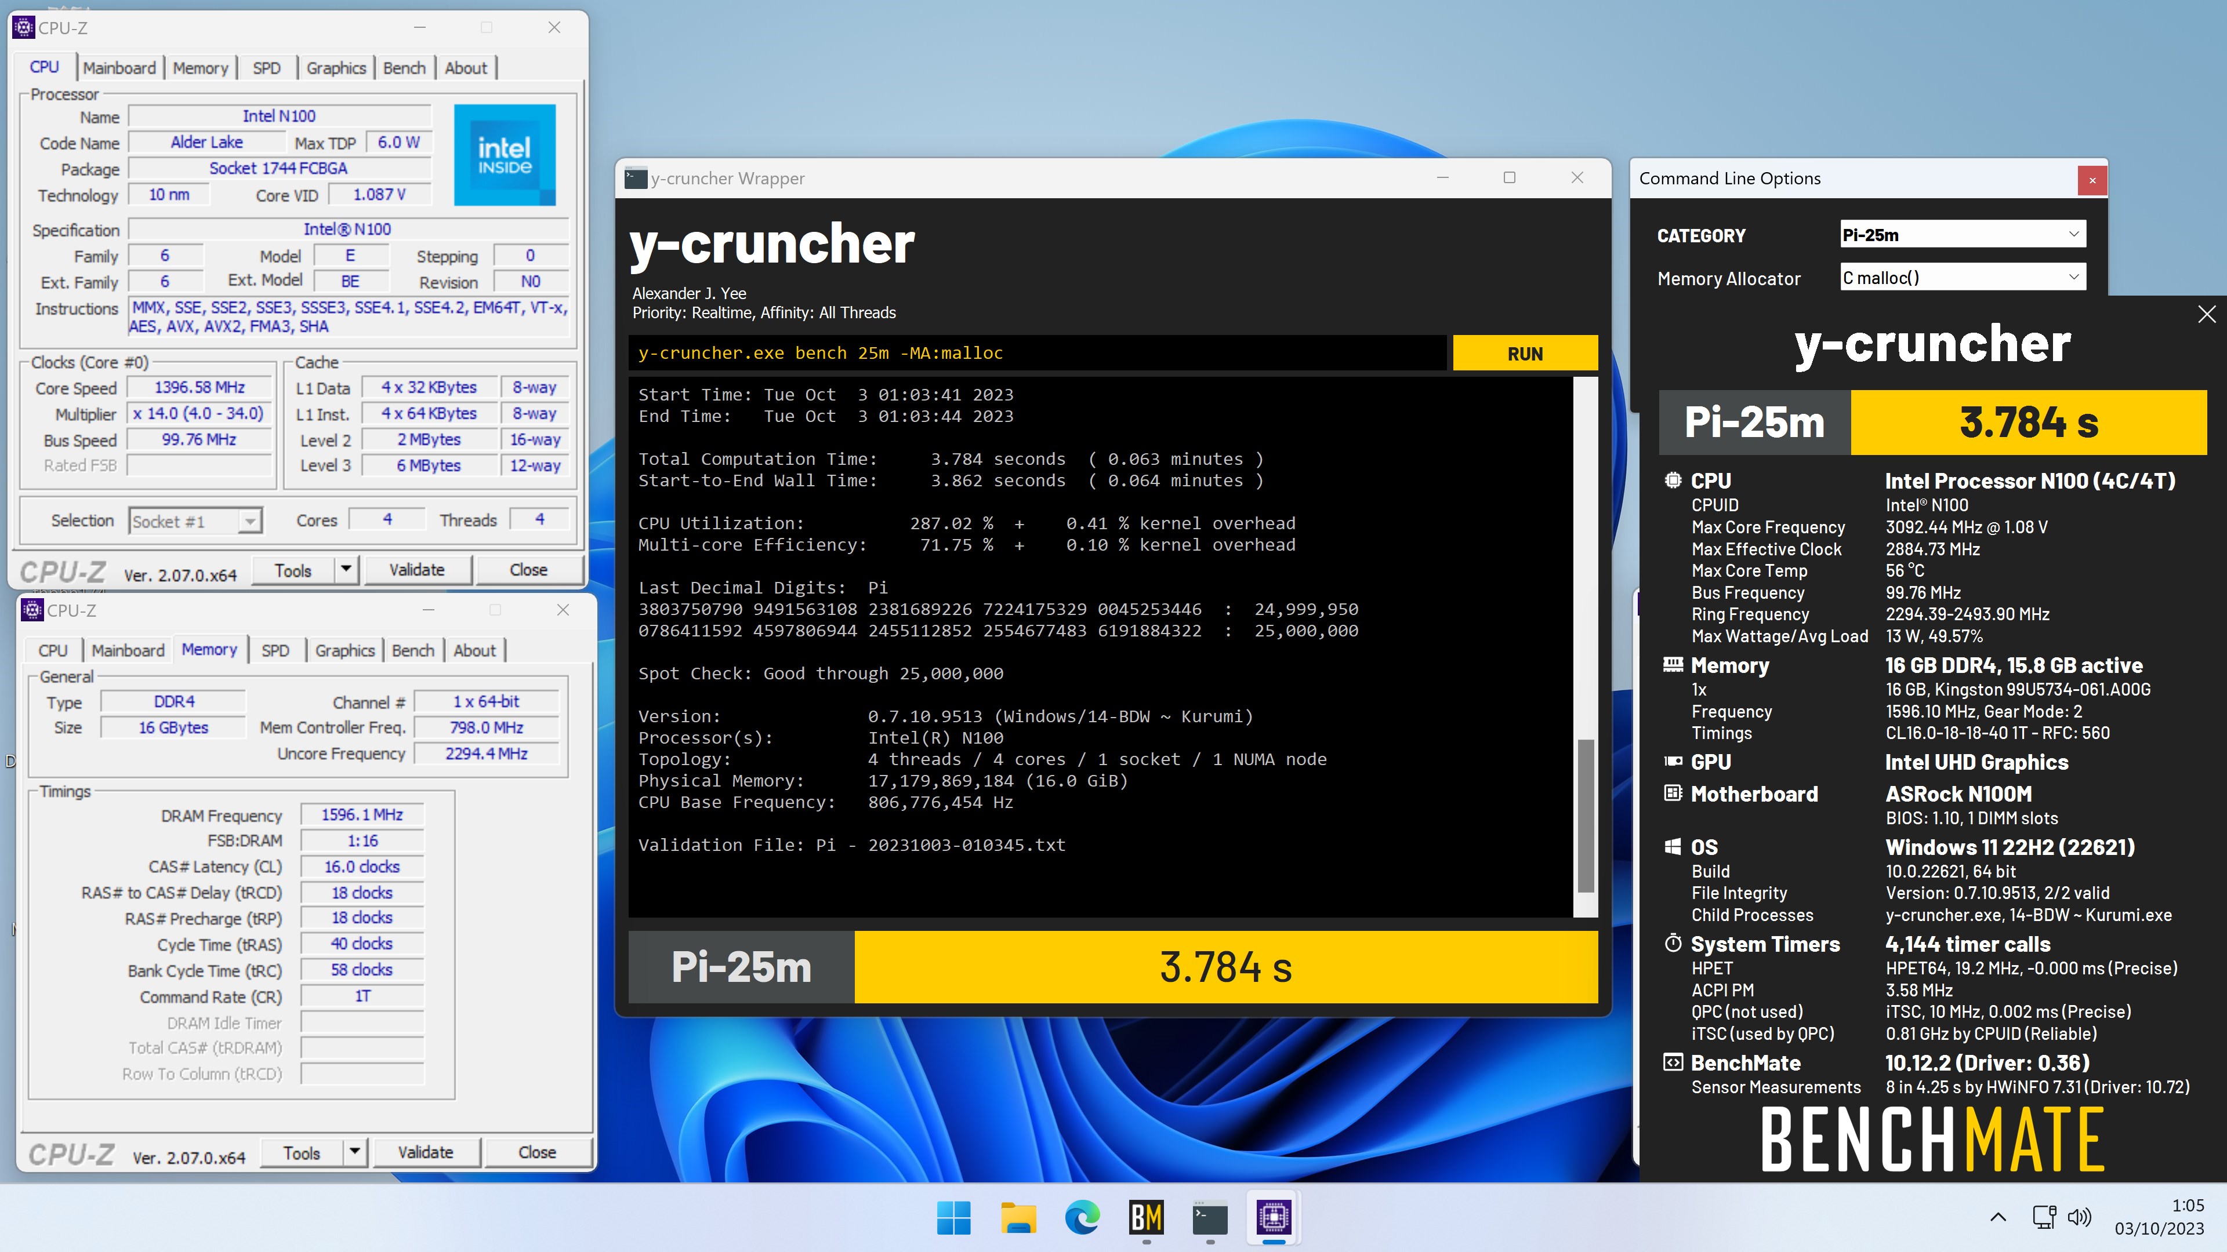Open Graphics tab in lower CPU-Z
Image resolution: width=2227 pixels, height=1252 pixels.
[345, 650]
